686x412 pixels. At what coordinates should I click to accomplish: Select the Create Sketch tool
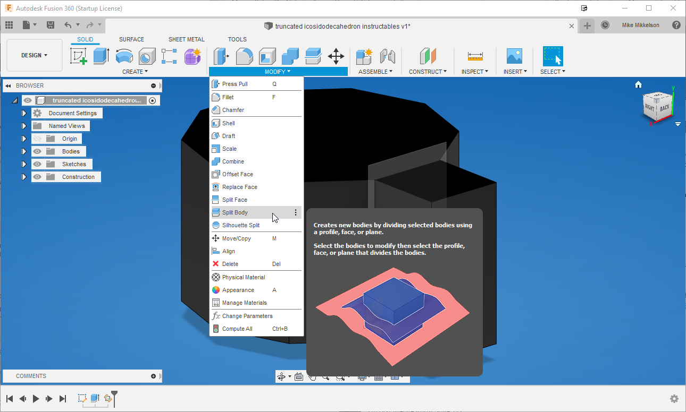(79, 56)
